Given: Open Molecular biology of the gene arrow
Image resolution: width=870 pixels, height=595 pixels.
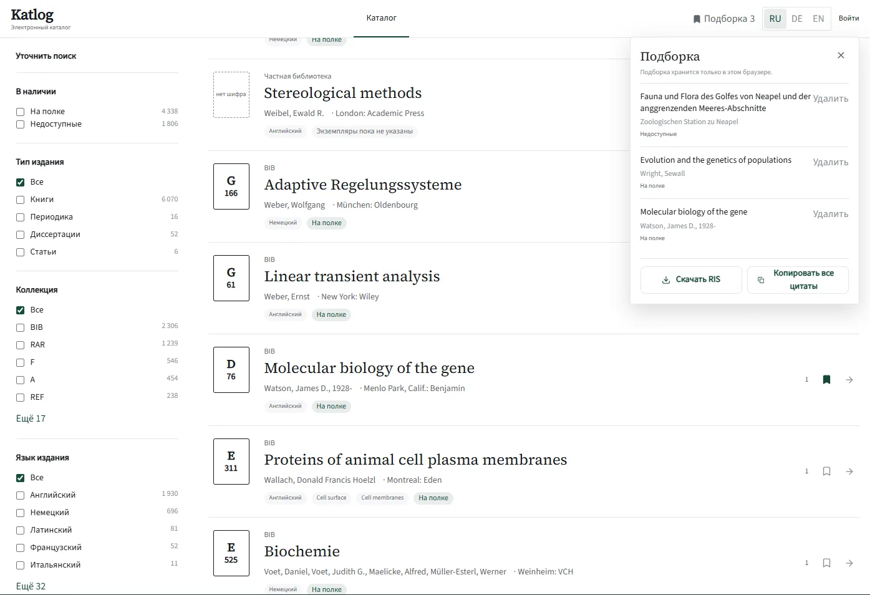Looking at the screenshot, I should 849,380.
